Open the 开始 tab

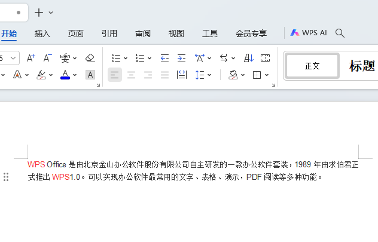click(x=9, y=33)
